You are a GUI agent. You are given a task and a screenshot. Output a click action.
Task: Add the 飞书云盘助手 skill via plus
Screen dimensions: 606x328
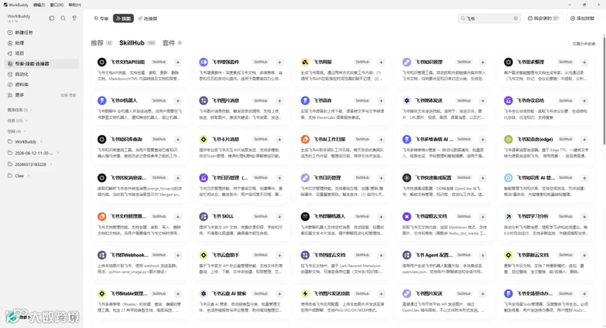279,255
